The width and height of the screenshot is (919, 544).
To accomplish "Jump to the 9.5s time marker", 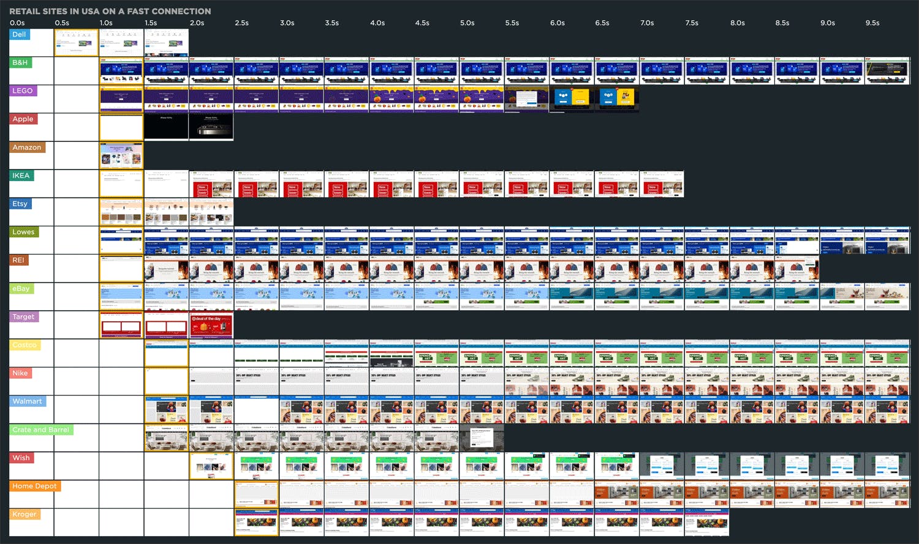I will pos(872,23).
